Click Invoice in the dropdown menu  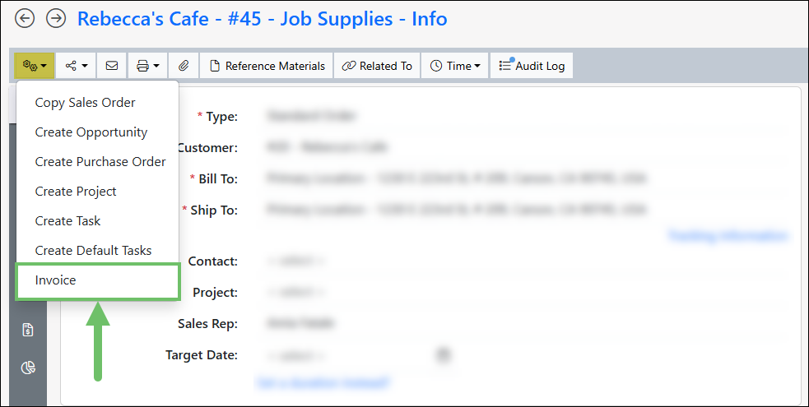(98, 280)
